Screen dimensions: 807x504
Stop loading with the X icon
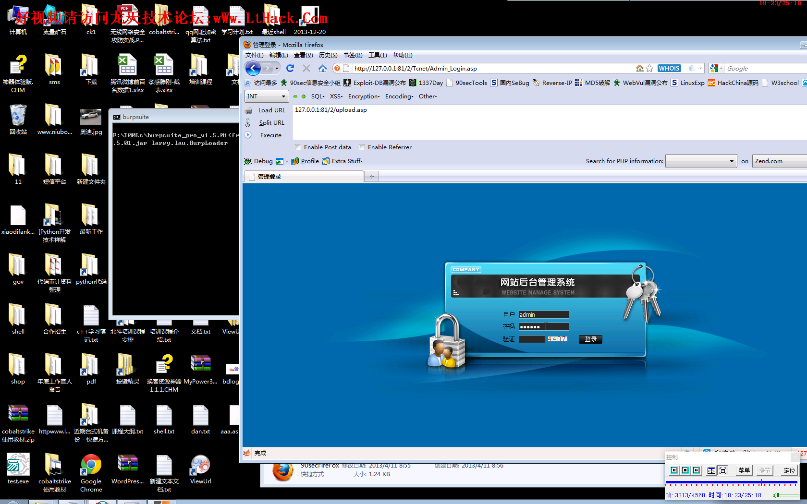[306, 68]
